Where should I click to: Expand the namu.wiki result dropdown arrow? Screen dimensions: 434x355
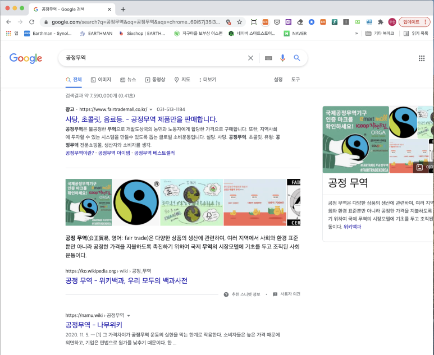pos(129,316)
